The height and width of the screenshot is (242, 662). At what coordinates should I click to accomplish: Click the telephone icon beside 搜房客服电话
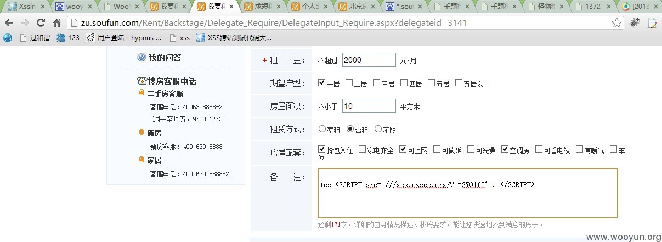(x=142, y=81)
